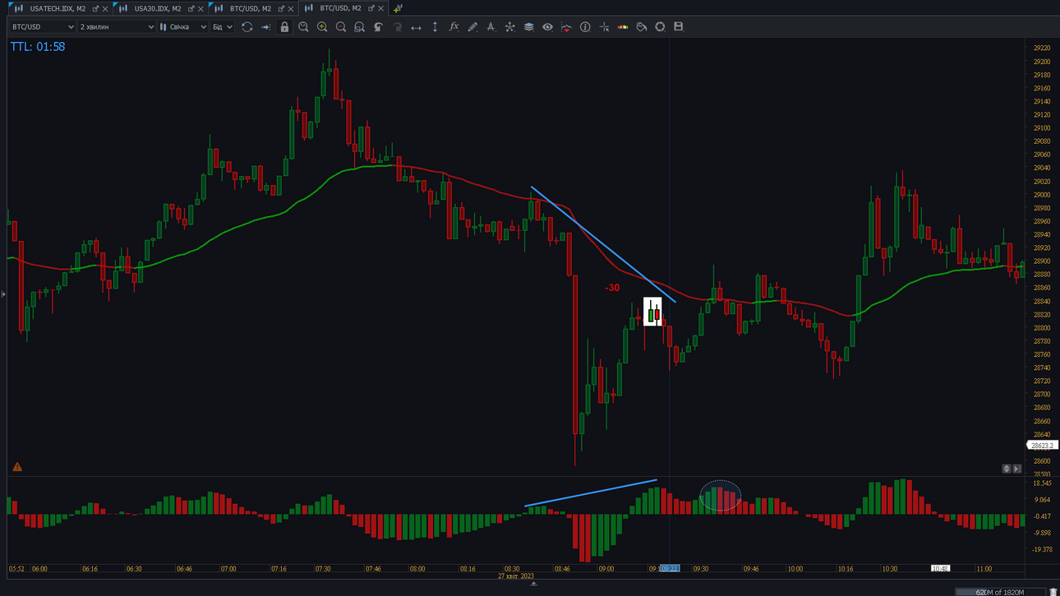The height and width of the screenshot is (596, 1060).
Task: Click the highlighted 10:48 time marker
Action: click(940, 568)
